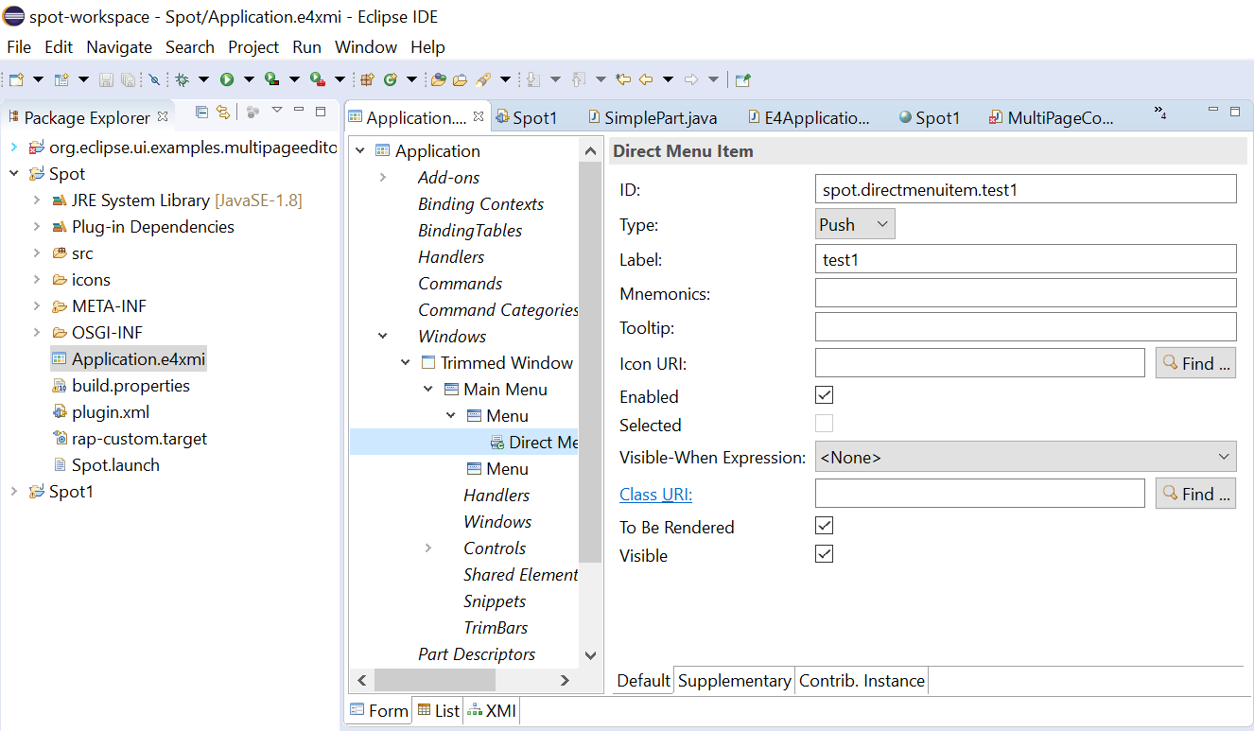Open the Type dropdown showing Push

click(854, 224)
